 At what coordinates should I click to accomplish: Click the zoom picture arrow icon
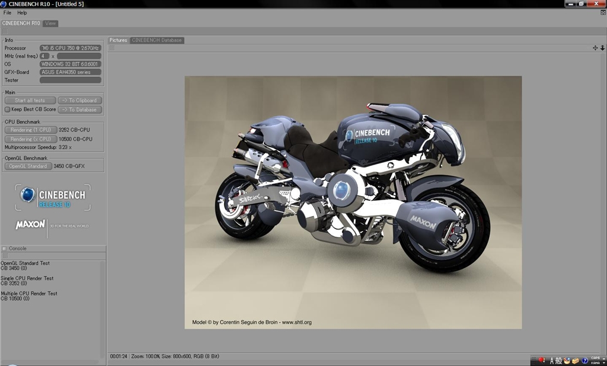pos(602,48)
